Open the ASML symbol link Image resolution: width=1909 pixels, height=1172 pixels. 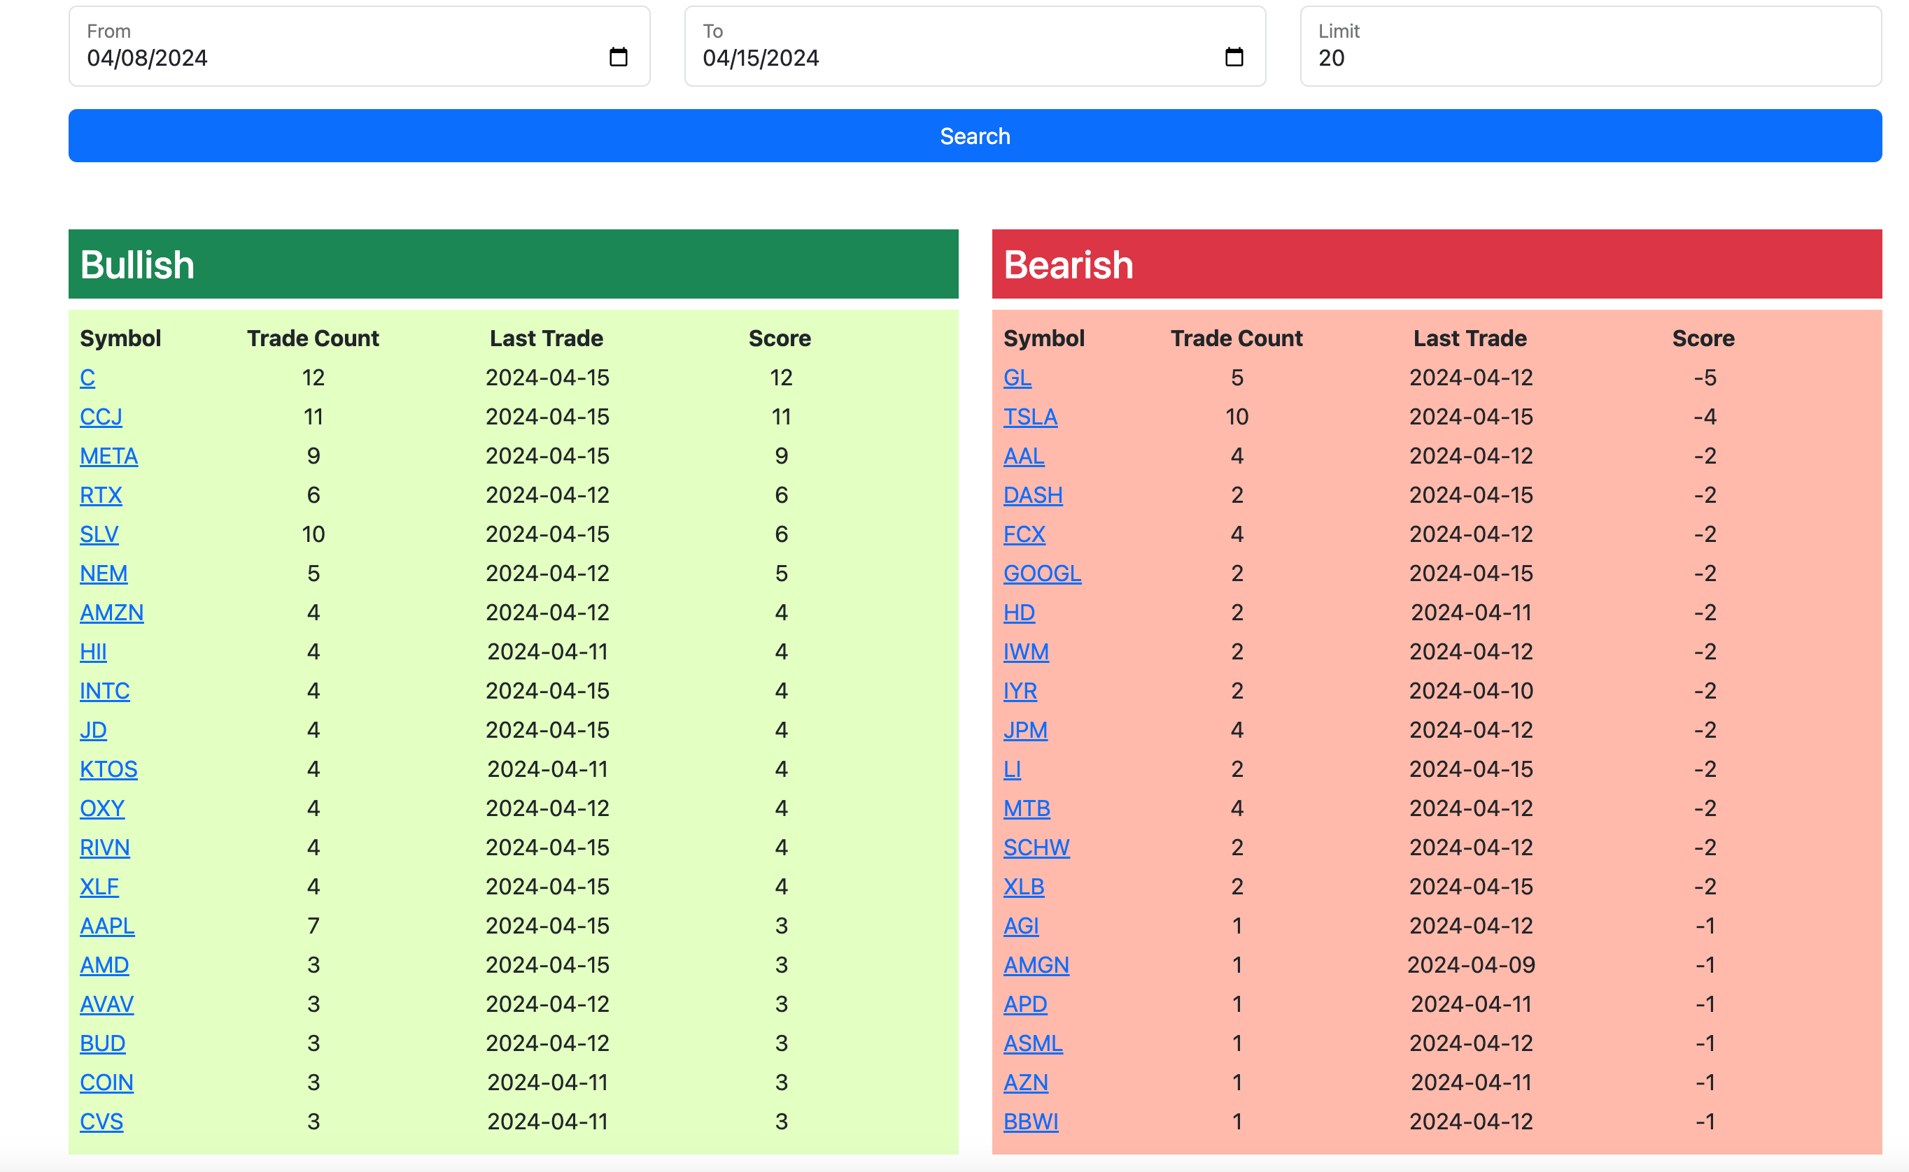1032,1043
